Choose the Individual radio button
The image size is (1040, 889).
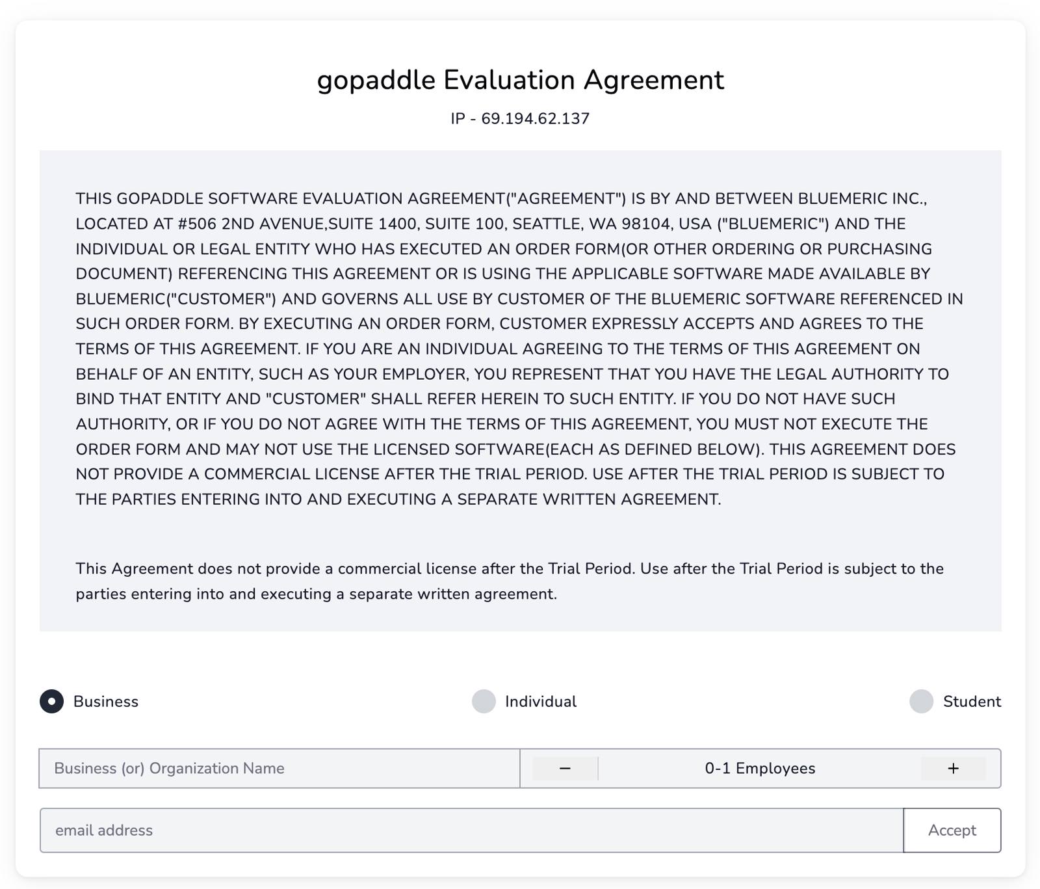click(484, 702)
